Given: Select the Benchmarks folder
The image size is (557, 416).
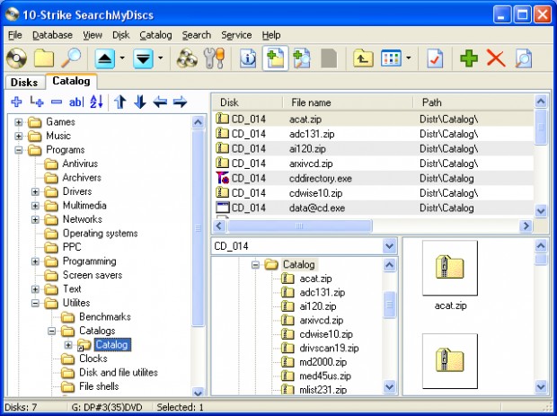Looking at the screenshot, I should click(105, 317).
